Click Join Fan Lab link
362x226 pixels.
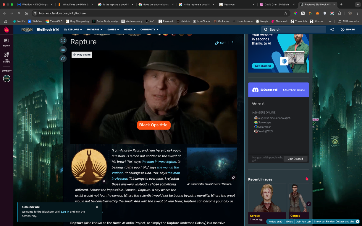click(x=303, y=222)
